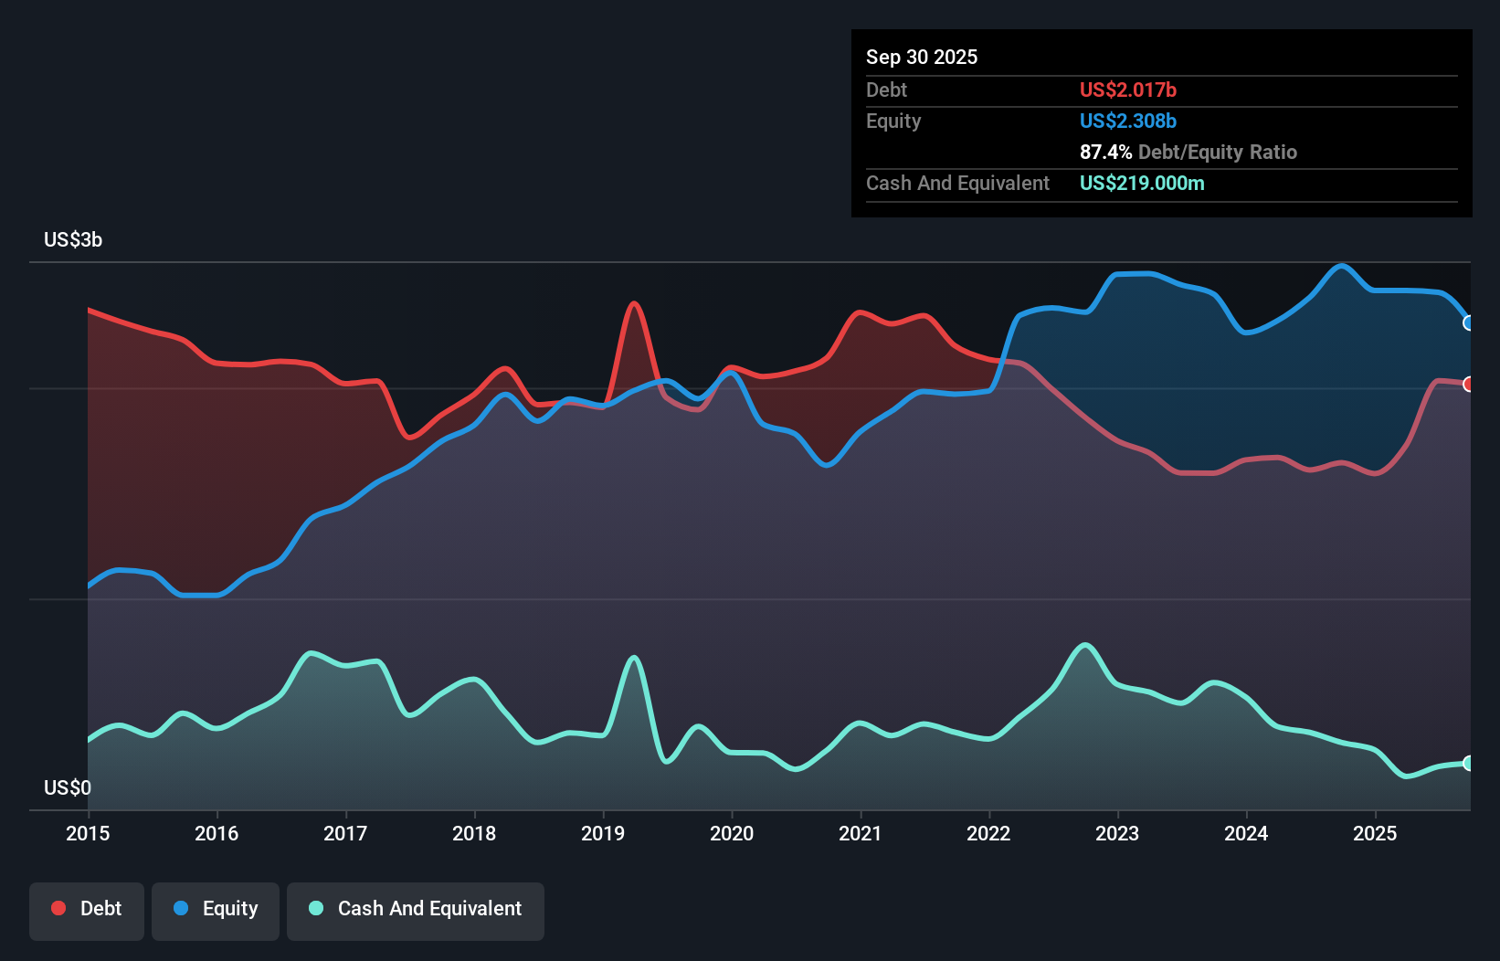Open details for the Debt/Equity Ratio row
Screen dimensions: 1500x961
1188,152
